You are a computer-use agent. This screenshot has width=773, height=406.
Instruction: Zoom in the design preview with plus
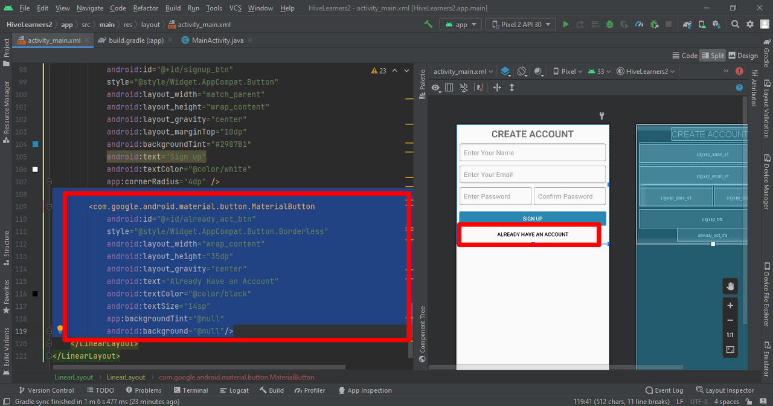(x=730, y=306)
